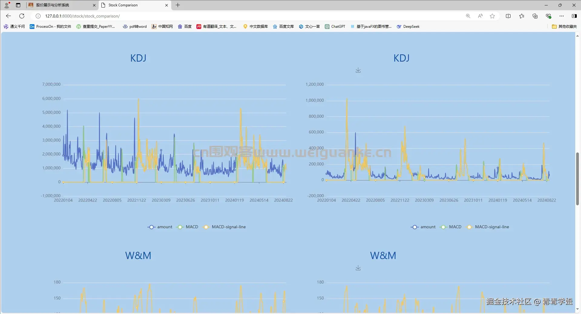Open the 中国知网 bookmark
The width and height of the screenshot is (581, 314).
[162, 27]
